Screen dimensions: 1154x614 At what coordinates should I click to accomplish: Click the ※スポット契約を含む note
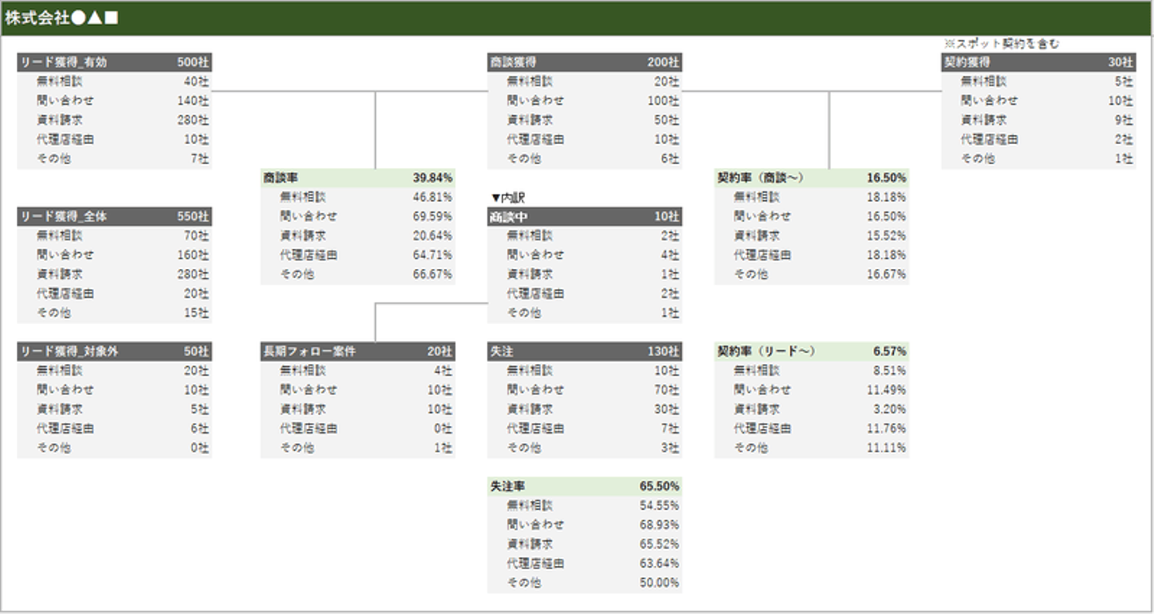click(x=1002, y=44)
